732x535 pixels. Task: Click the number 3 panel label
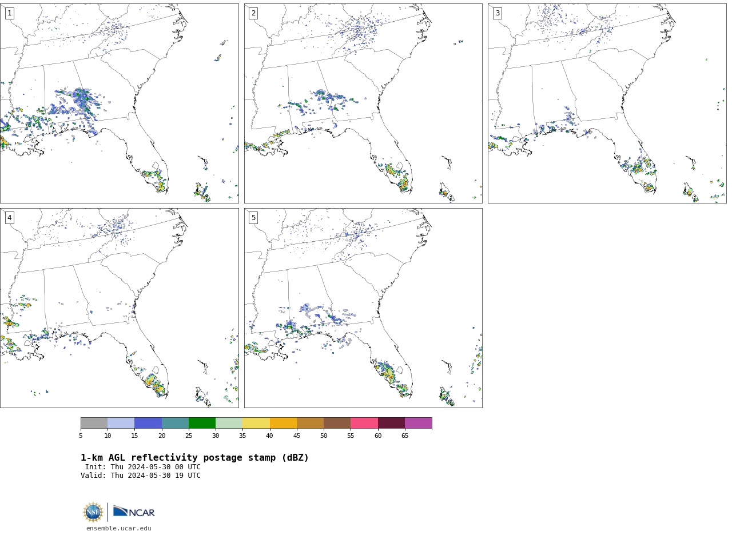click(498, 13)
